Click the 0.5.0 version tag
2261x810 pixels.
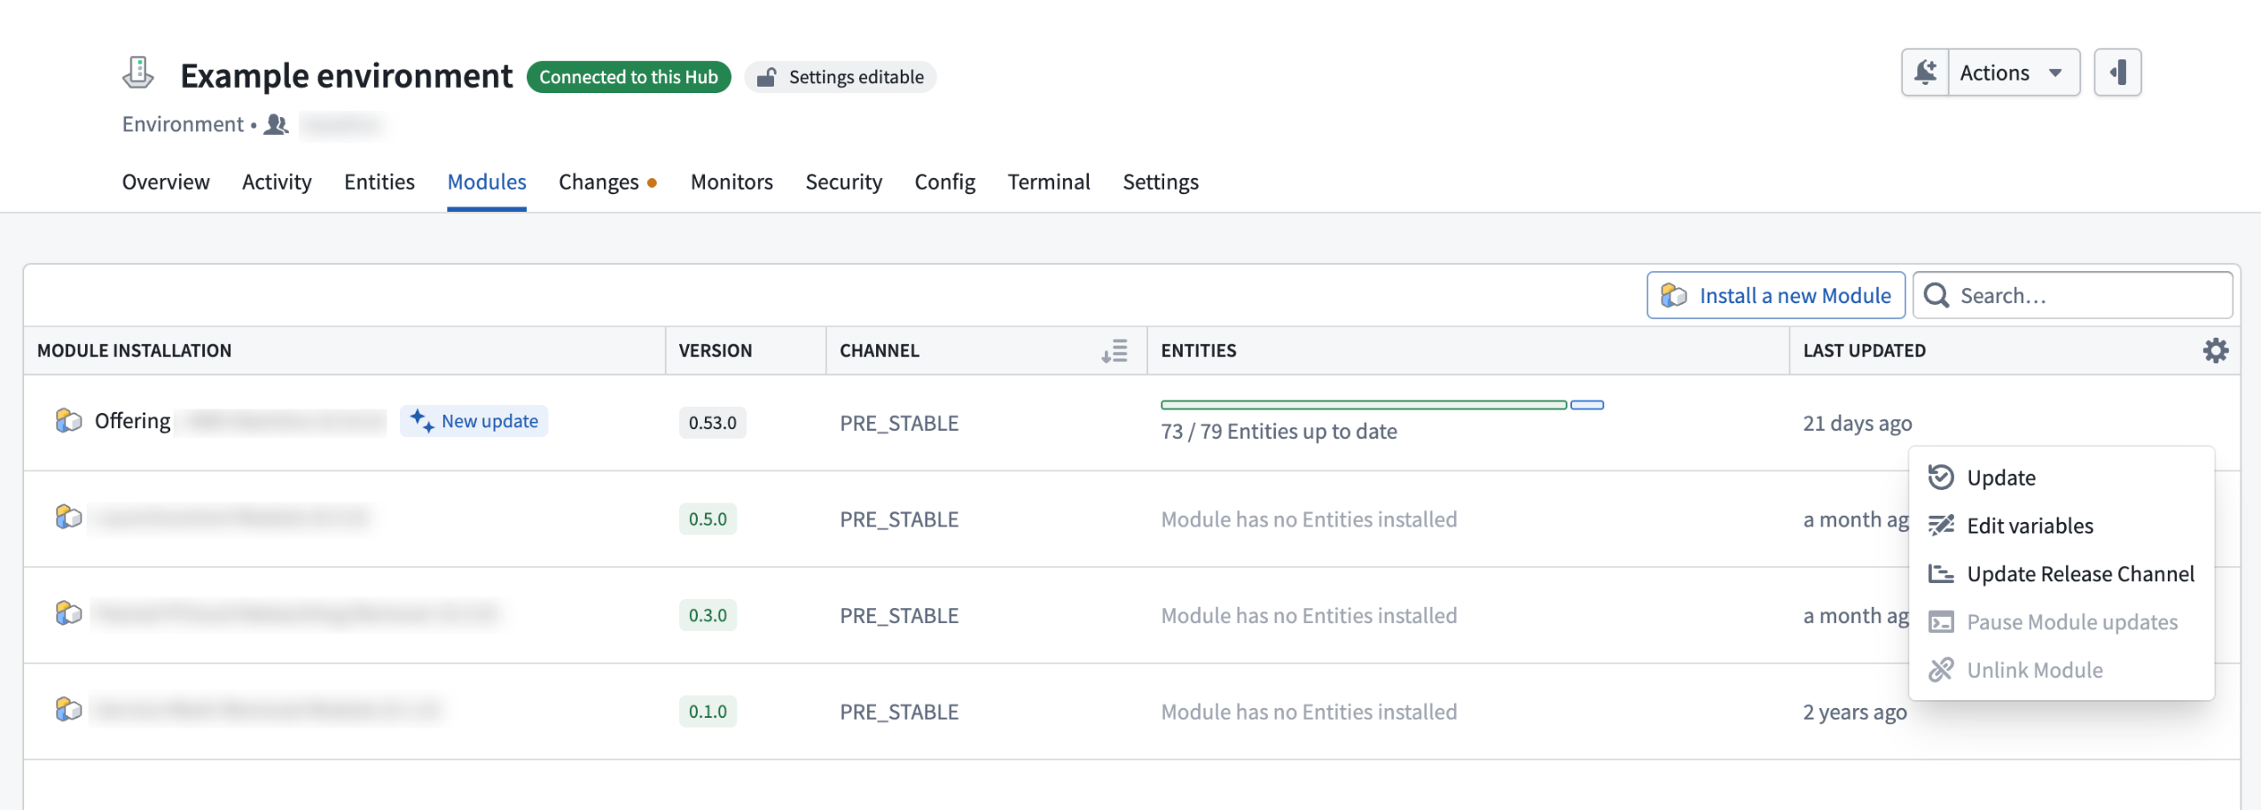click(708, 519)
